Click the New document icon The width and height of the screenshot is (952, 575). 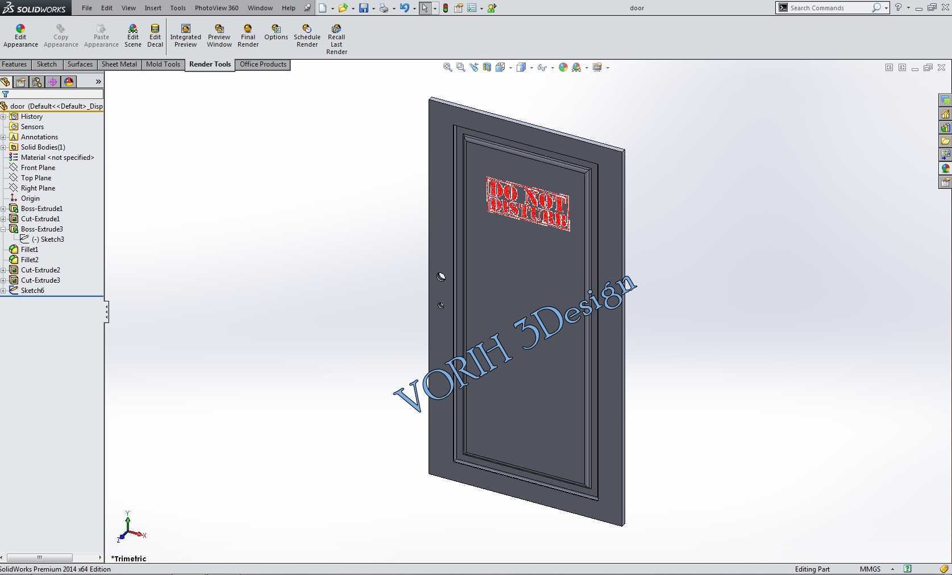click(x=322, y=8)
